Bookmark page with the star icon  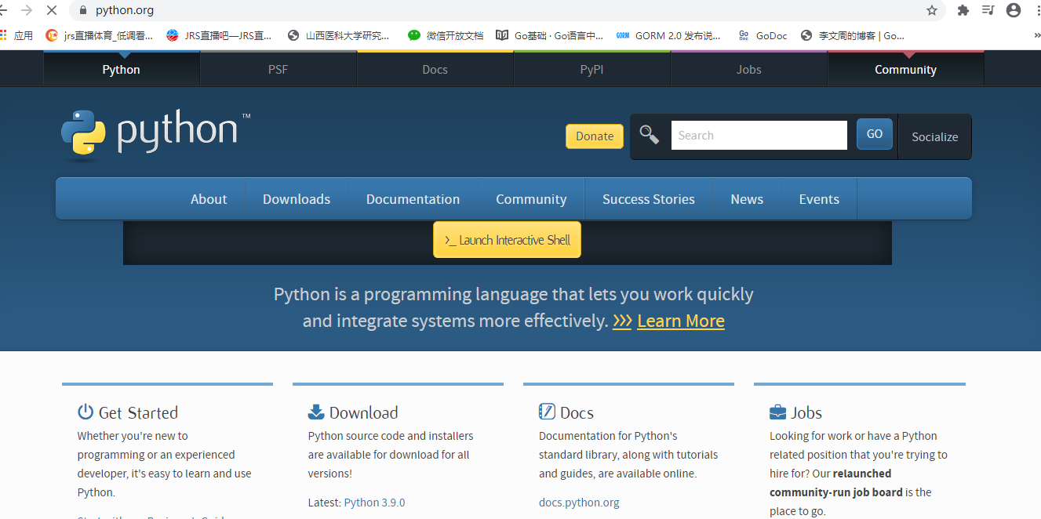point(932,10)
